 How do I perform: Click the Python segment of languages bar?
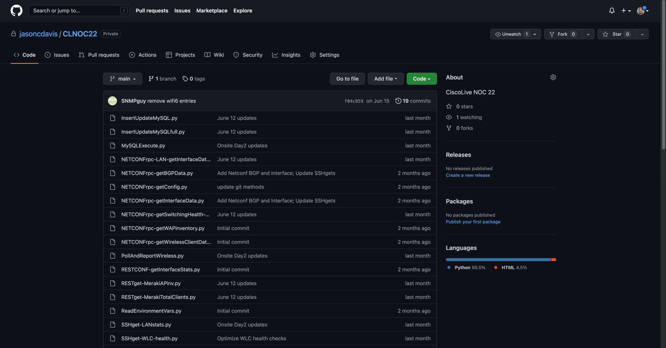coord(498,259)
